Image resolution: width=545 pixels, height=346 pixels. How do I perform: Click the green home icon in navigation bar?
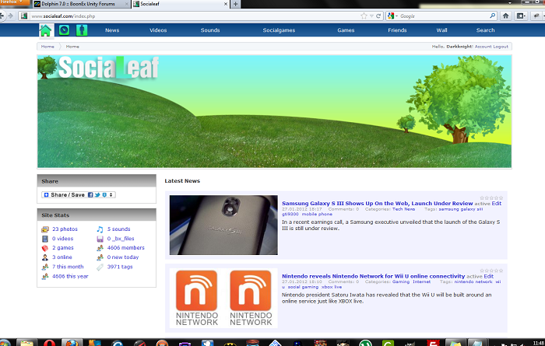pos(46,30)
